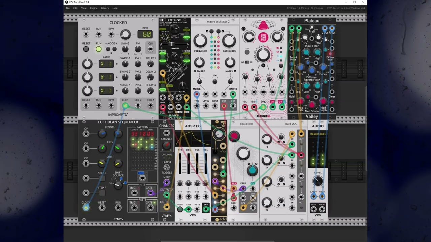Click the CLK 3 output jack
The image size is (431, 242).
tap(151, 106)
